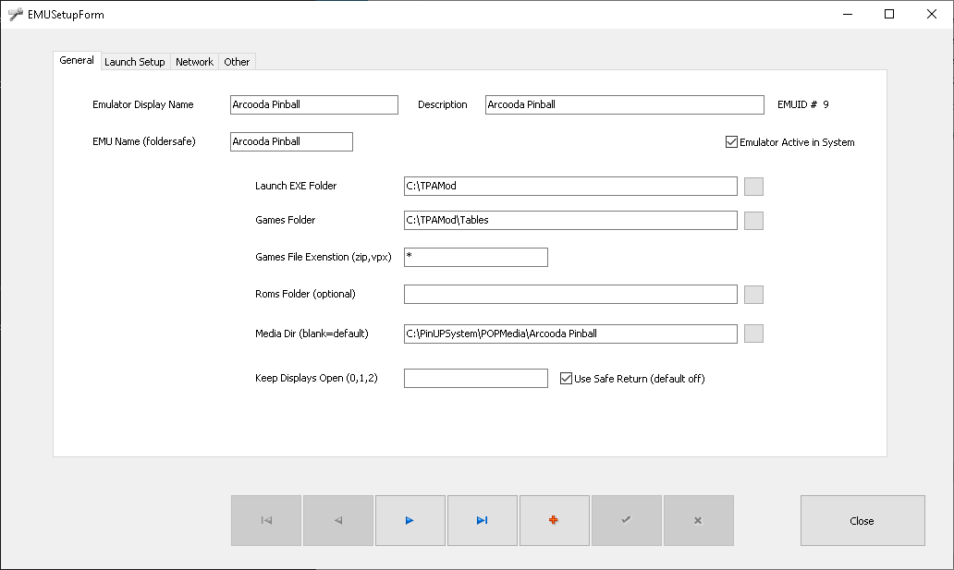Click the Emulator Display Name field
This screenshot has height=570, width=954.
click(x=313, y=105)
